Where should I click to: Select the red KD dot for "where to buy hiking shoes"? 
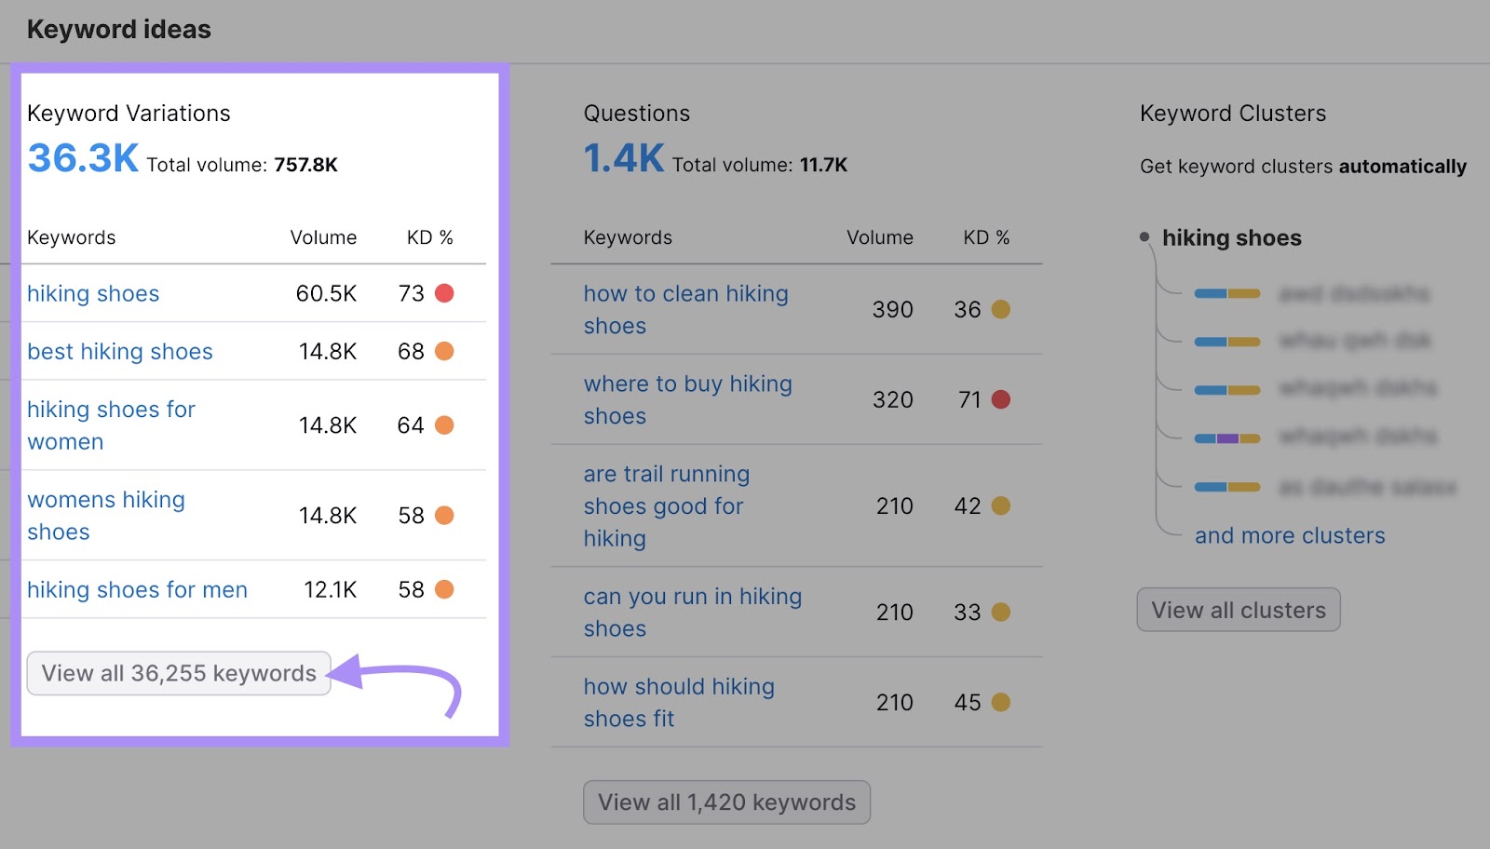point(1000,399)
